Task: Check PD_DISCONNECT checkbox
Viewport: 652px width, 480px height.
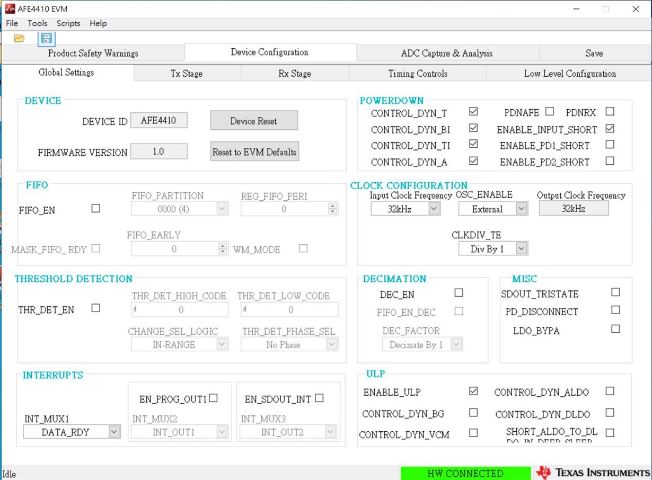Action: tap(615, 309)
